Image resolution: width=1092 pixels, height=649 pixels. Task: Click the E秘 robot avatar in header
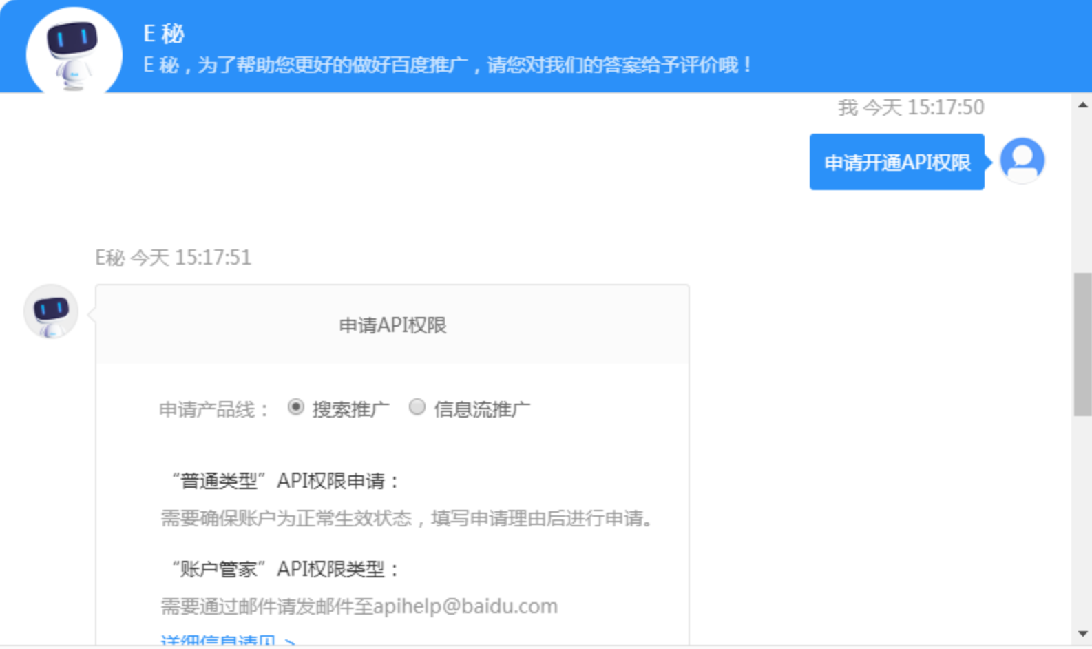pos(74,52)
